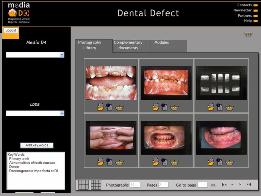Image resolution: width=261 pixels, height=196 pixels.
Task: Open folder icon under last bottom-row photo
Action: pyautogui.click(x=211, y=162)
